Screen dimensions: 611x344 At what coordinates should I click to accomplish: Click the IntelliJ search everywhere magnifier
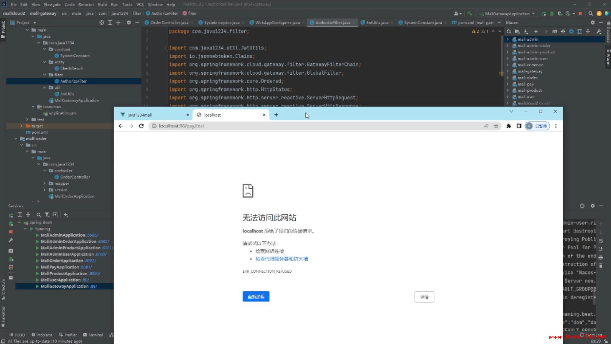tap(591, 13)
